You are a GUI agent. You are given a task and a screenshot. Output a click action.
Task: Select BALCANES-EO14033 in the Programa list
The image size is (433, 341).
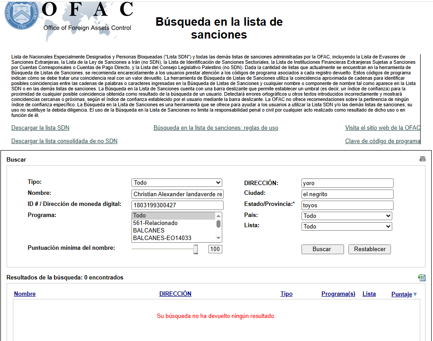coord(162,238)
